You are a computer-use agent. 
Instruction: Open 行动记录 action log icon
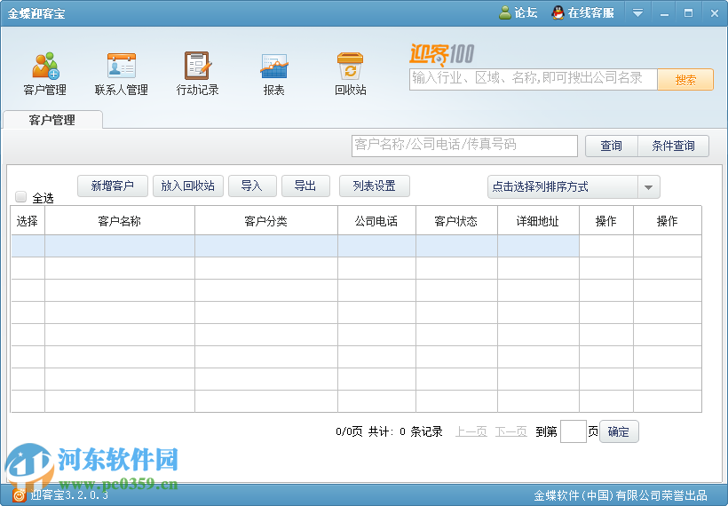(x=198, y=66)
